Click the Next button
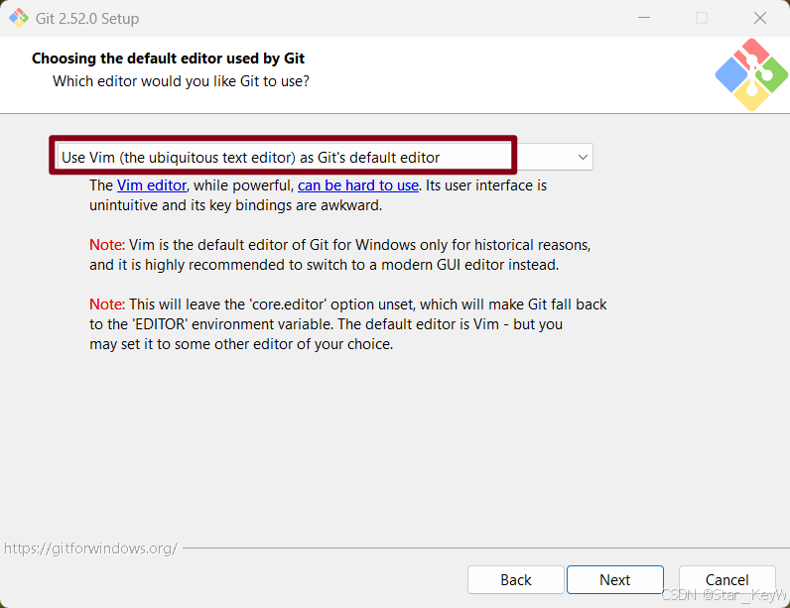Viewport: 790px width, 608px height. pyautogui.click(x=614, y=580)
